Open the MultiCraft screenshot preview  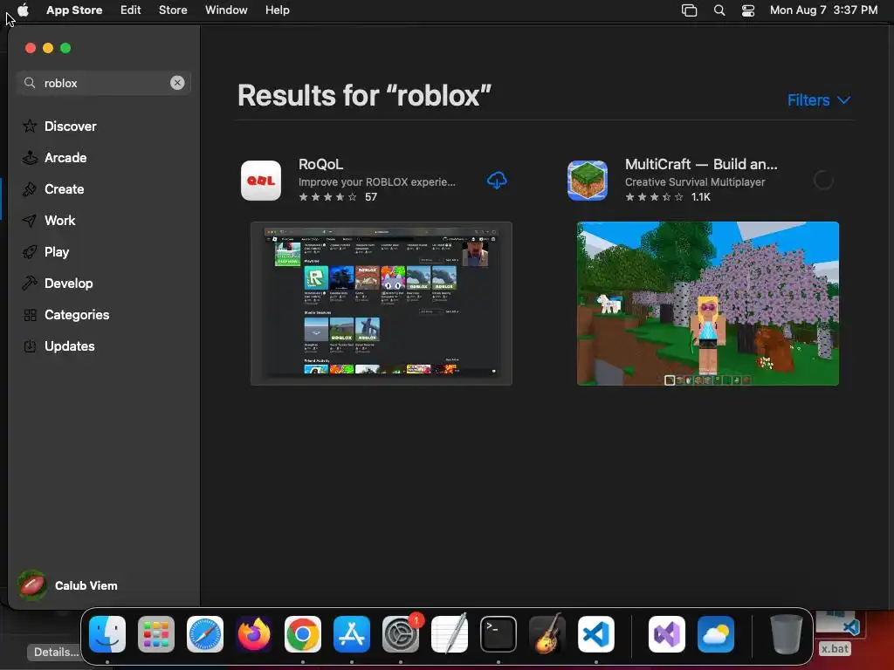[x=707, y=304]
